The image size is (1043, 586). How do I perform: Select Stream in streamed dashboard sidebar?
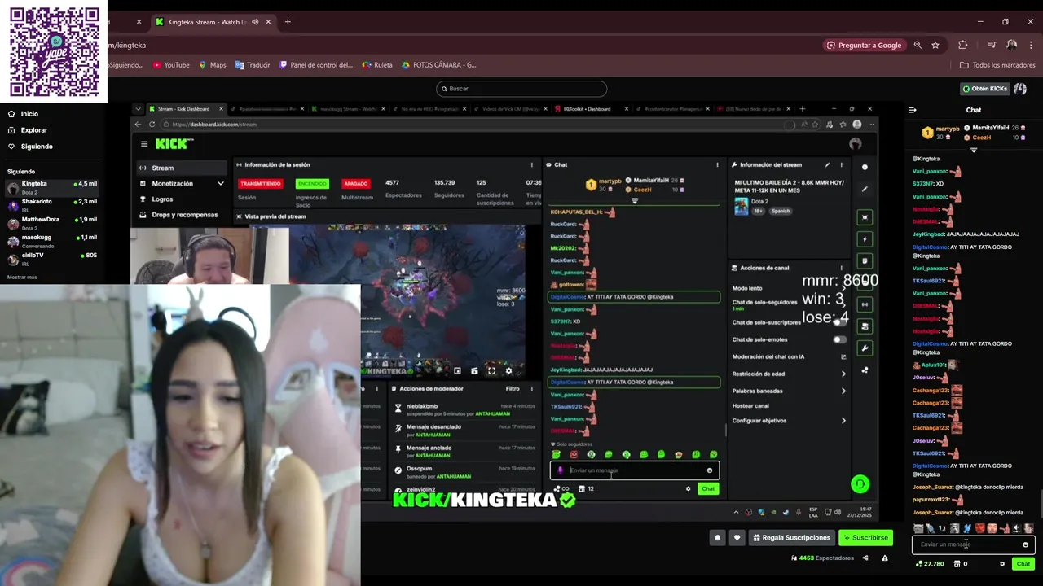[x=181, y=168]
